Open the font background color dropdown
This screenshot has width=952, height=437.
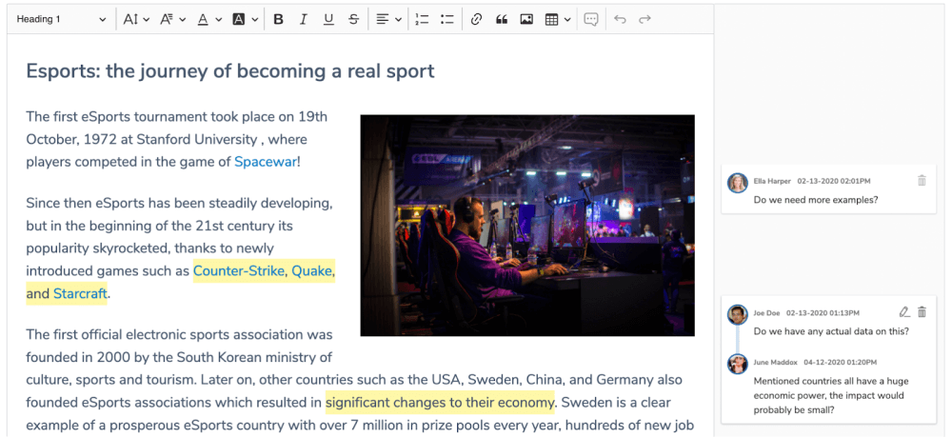coord(246,19)
